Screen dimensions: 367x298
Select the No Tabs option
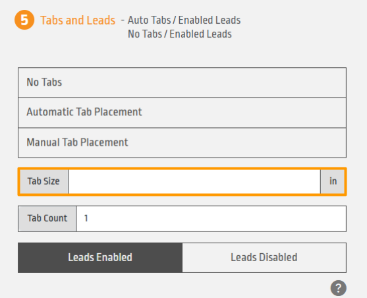pyautogui.click(x=182, y=82)
